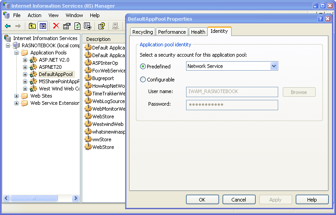The width and height of the screenshot is (336, 215).
Task: Open the Help menu
Action: [x=94, y=15]
